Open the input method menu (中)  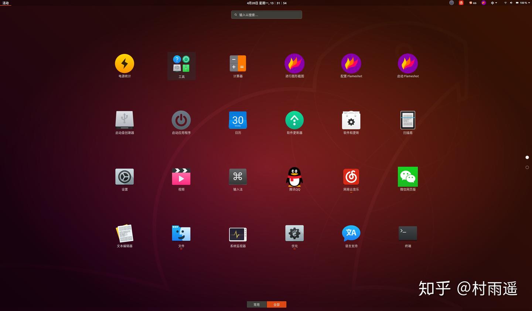point(493,3)
